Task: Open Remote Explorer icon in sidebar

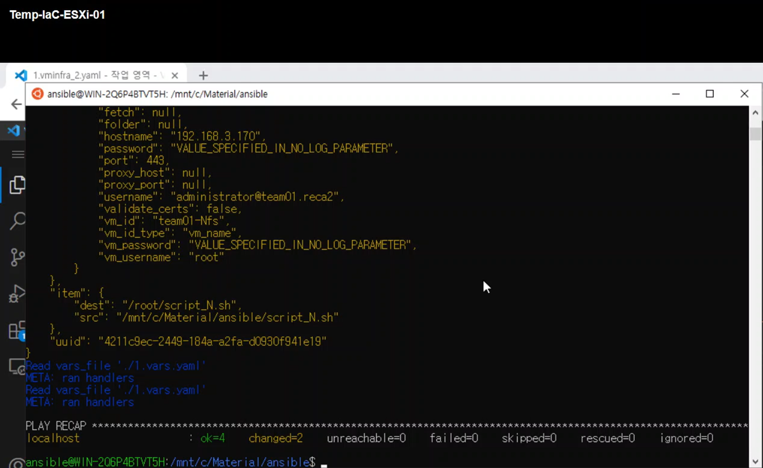Action: 17,366
